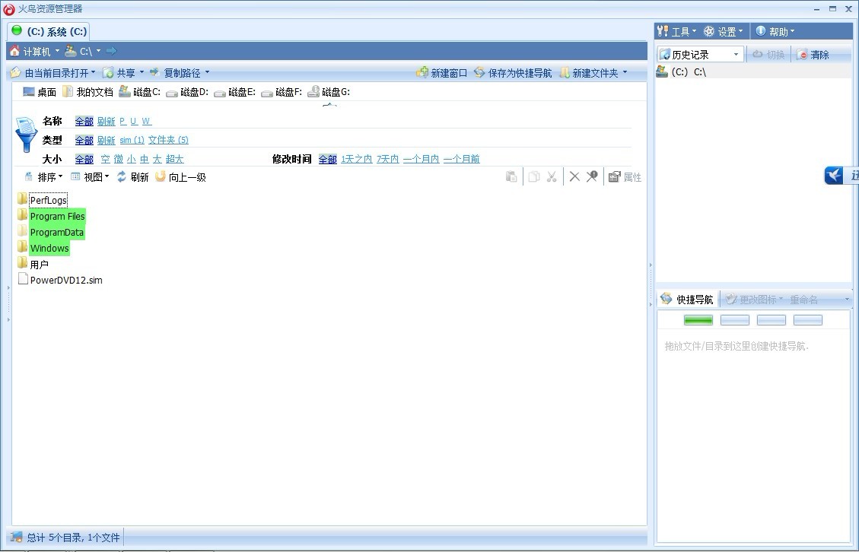Open the Program Files folder

tap(57, 217)
